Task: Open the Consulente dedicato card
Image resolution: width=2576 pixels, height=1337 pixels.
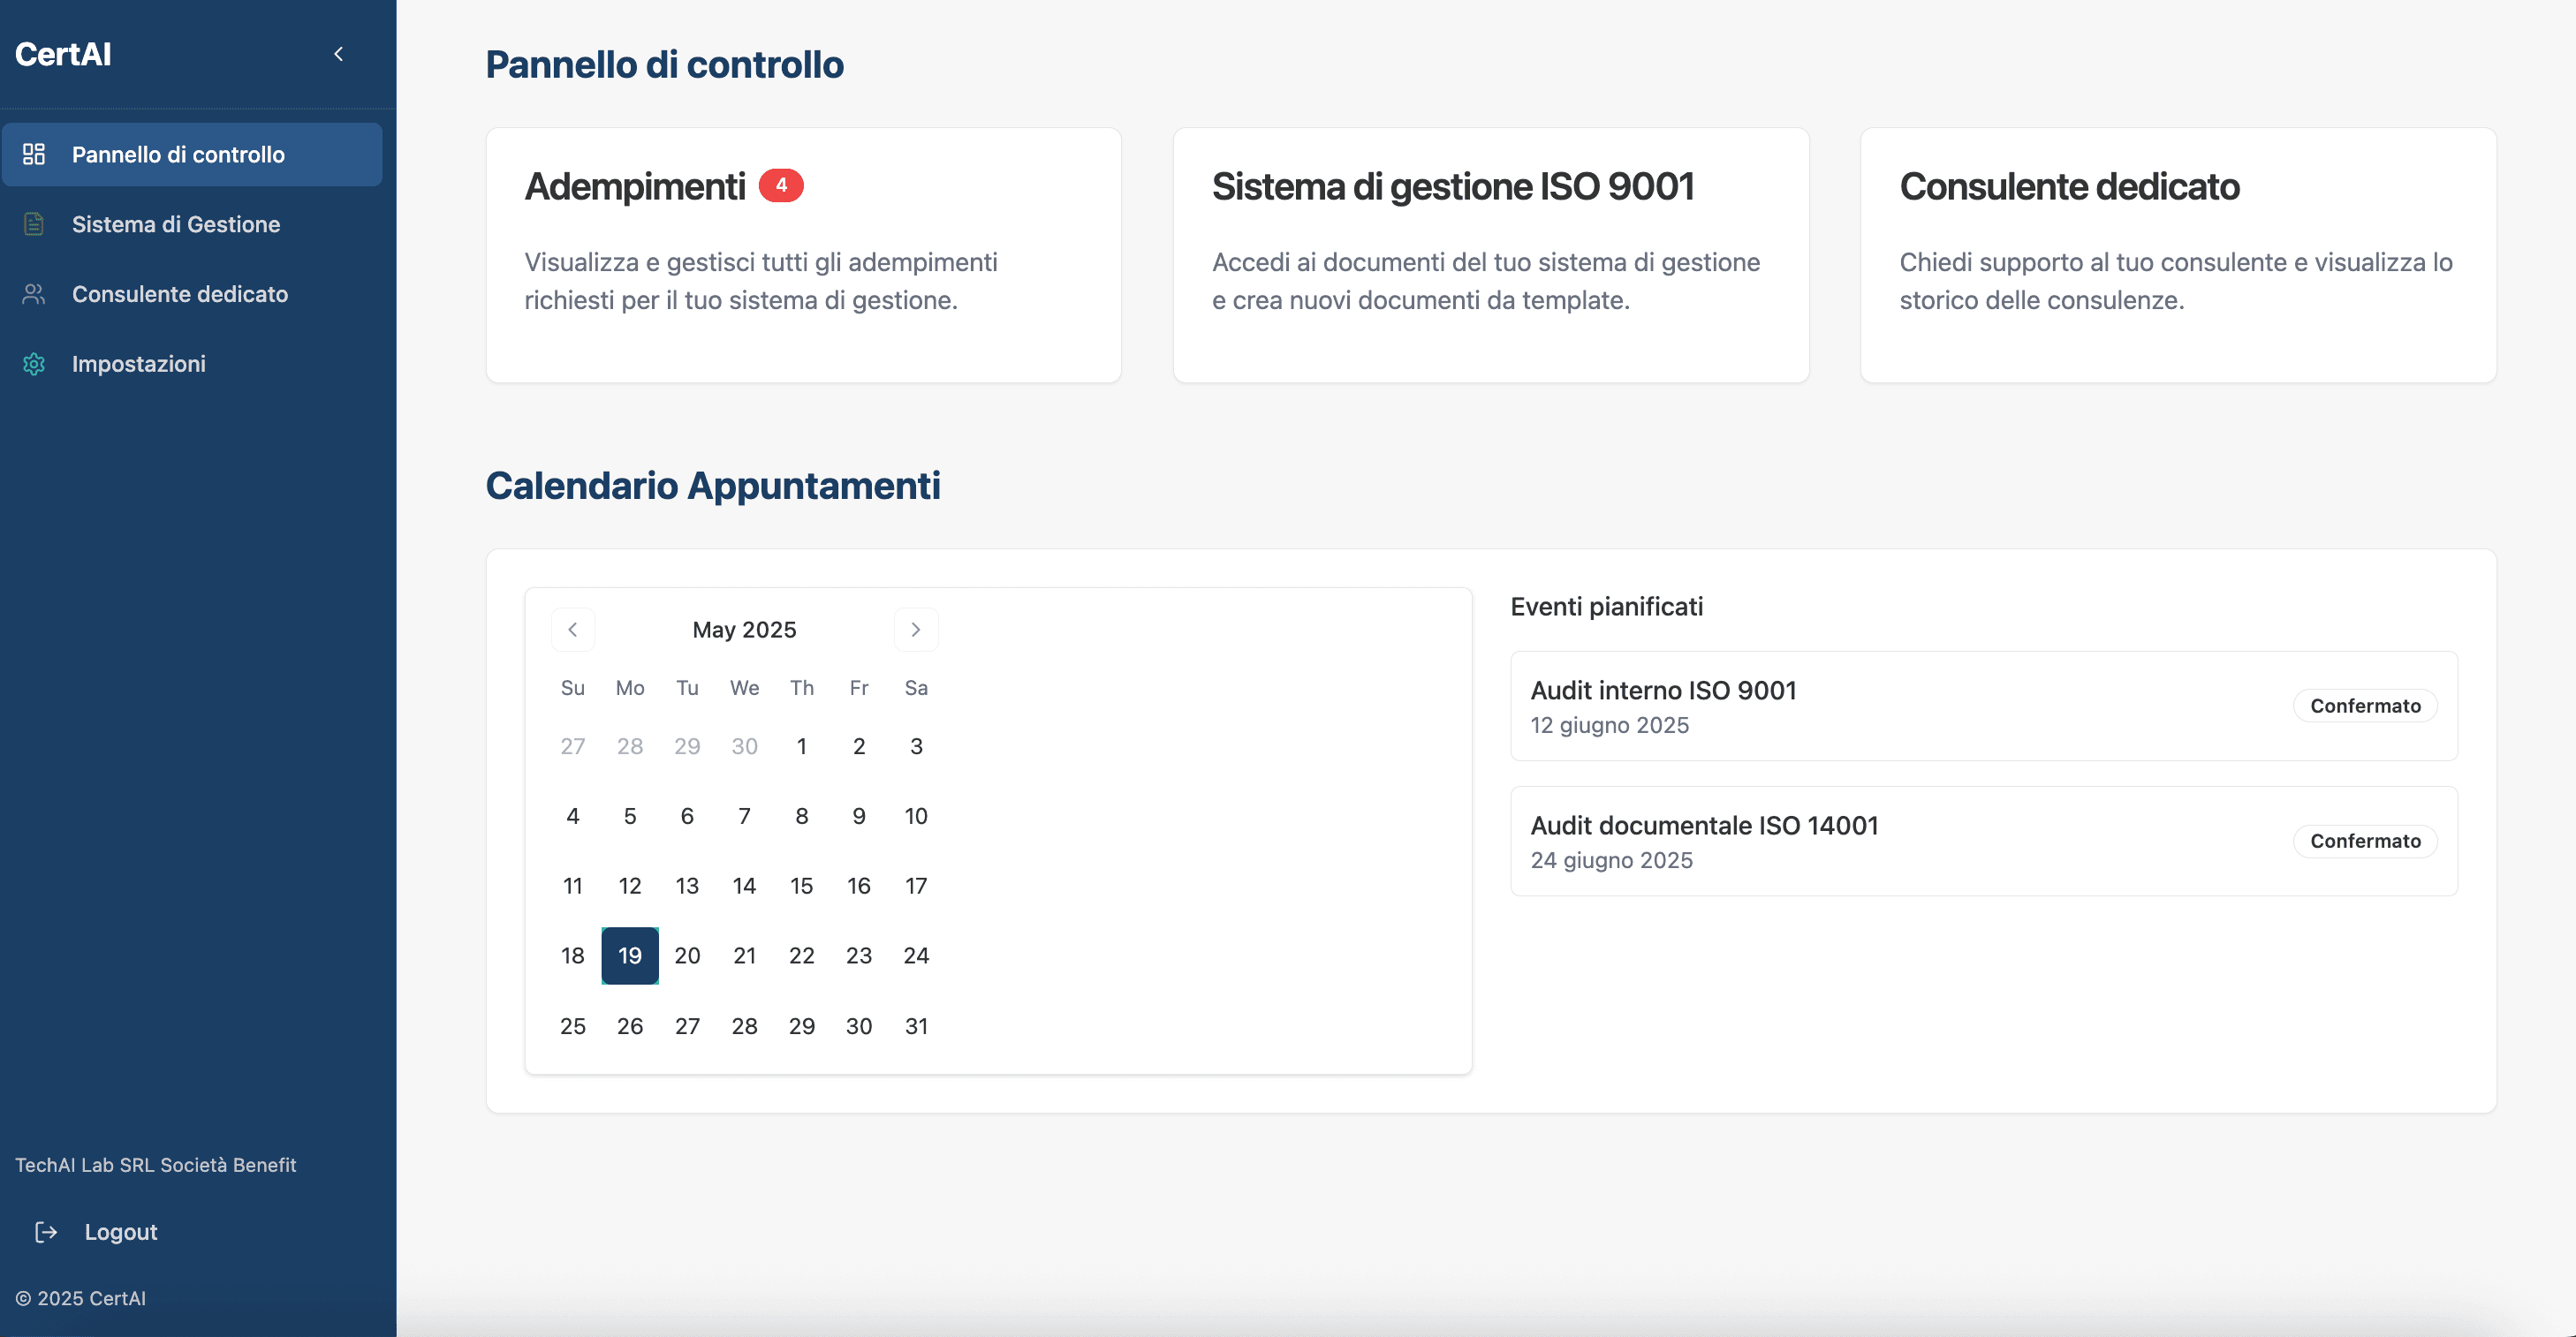Action: coord(2177,255)
